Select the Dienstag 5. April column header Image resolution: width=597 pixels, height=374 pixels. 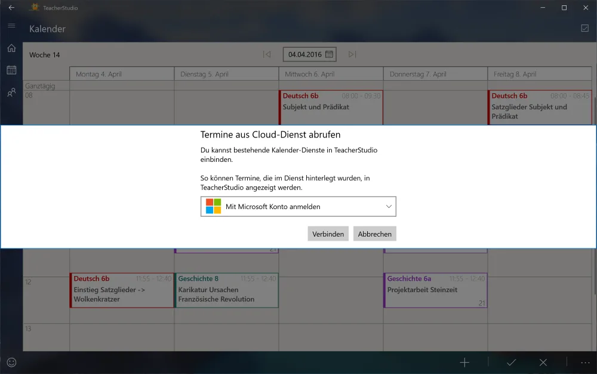pyautogui.click(x=226, y=74)
